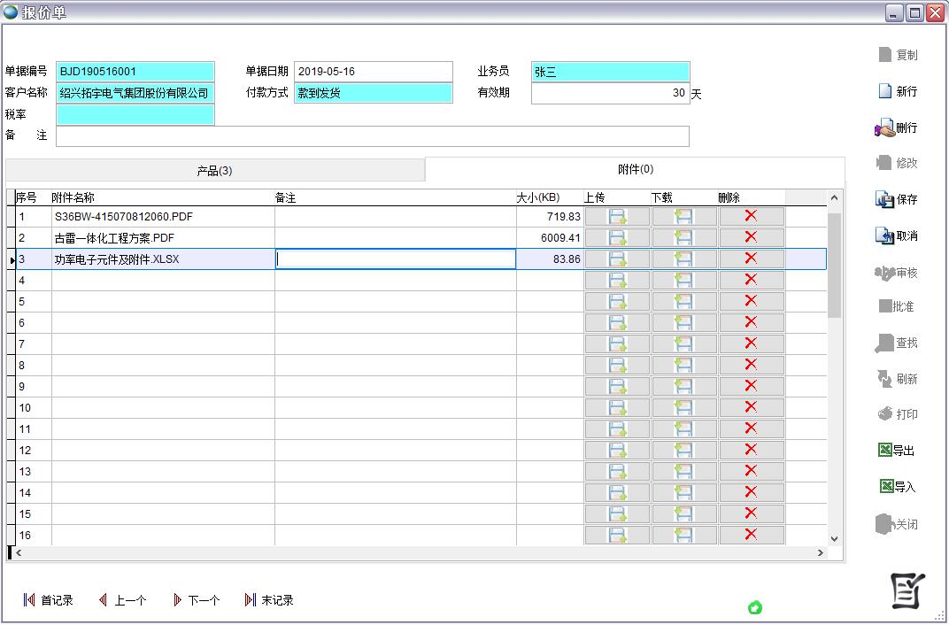949x625 pixels.
Task: Click the 税率 tax rate field
Action: point(135,115)
